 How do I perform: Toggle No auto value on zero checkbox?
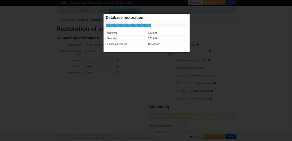pos(177,68)
